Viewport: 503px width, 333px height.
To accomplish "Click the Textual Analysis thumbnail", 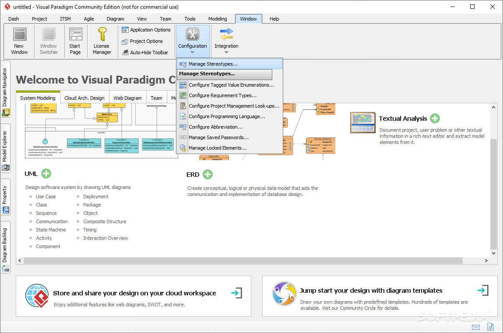I will point(363,123).
